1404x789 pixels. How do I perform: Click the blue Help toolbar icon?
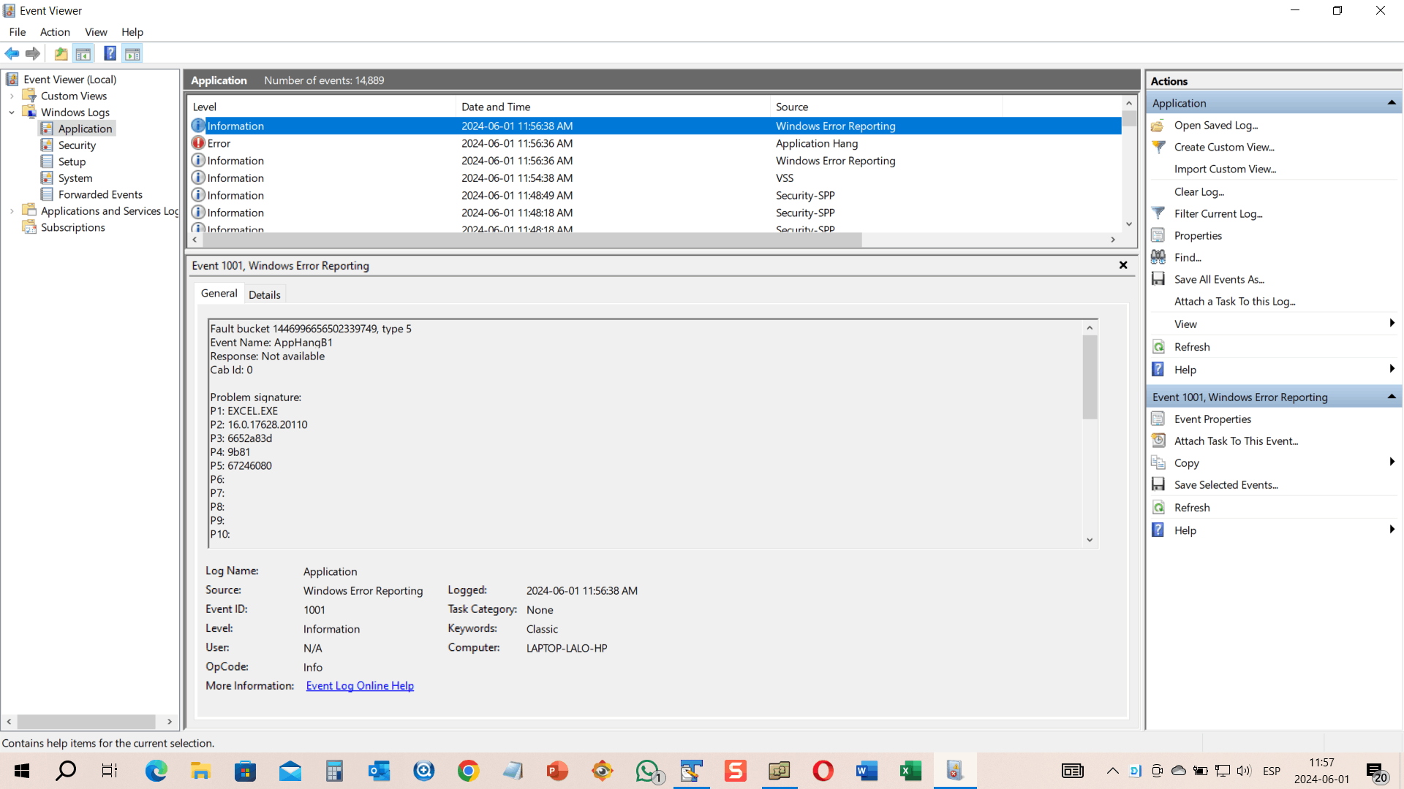click(x=110, y=53)
